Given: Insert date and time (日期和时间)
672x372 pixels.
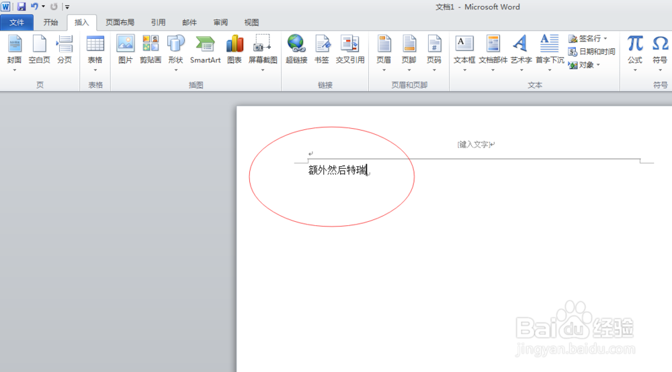Looking at the screenshot, I should click(x=592, y=52).
